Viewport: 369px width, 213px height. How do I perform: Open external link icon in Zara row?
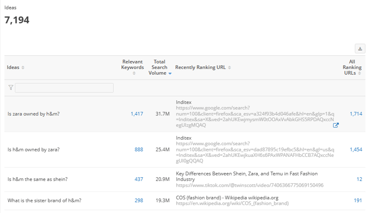(336, 125)
